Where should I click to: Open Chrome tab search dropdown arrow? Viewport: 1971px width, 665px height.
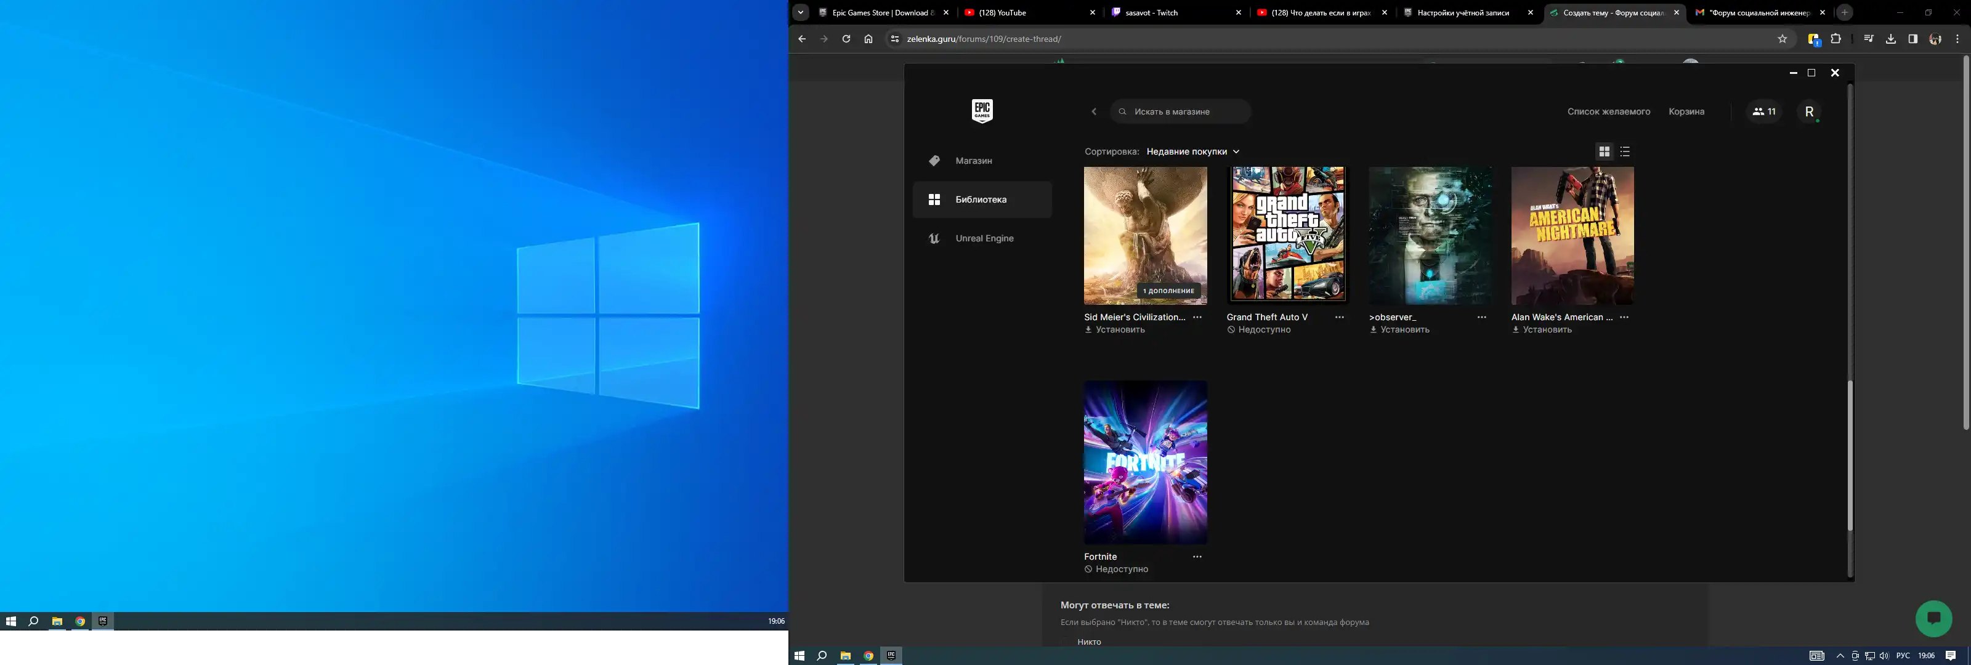tap(800, 12)
